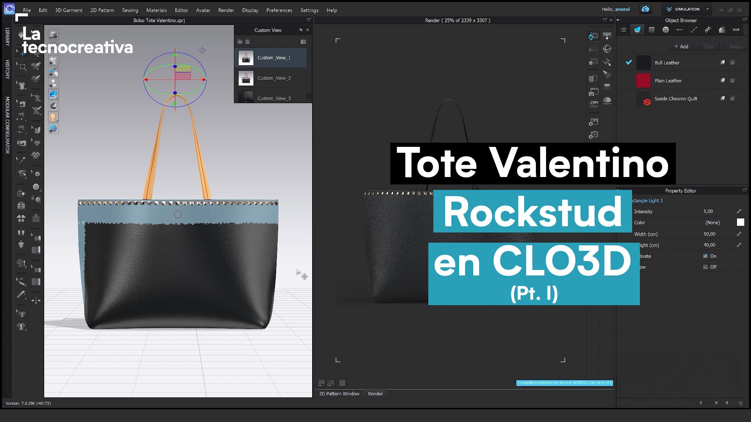This screenshot has width=751, height=422.
Task: Switch to the Render tab
Action: pyautogui.click(x=375, y=393)
